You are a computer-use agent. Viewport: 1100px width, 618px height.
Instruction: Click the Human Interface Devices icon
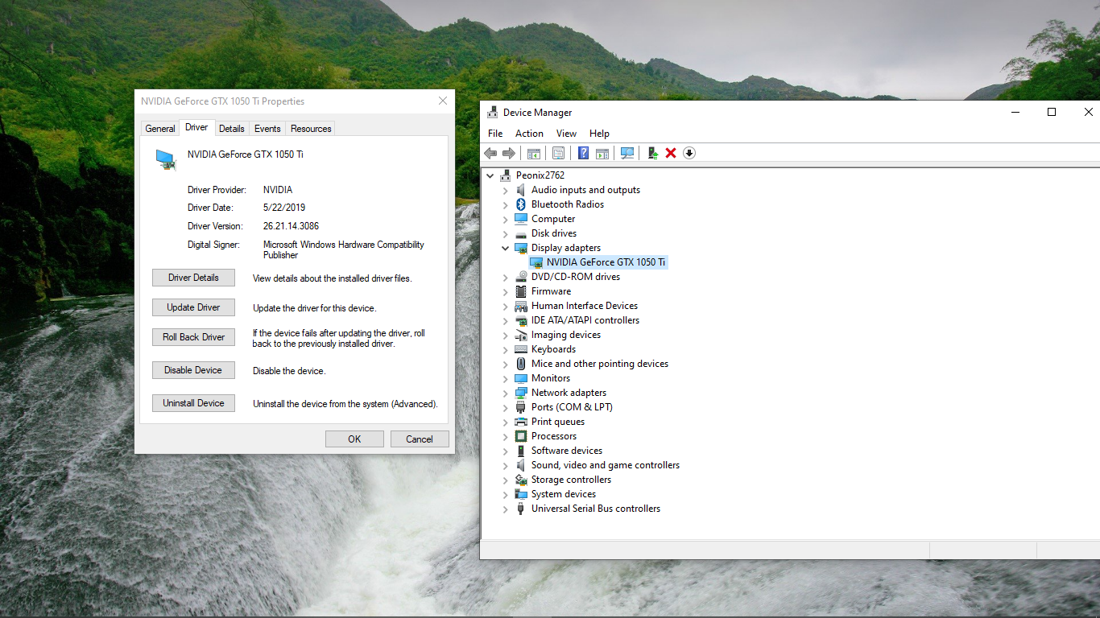521,306
